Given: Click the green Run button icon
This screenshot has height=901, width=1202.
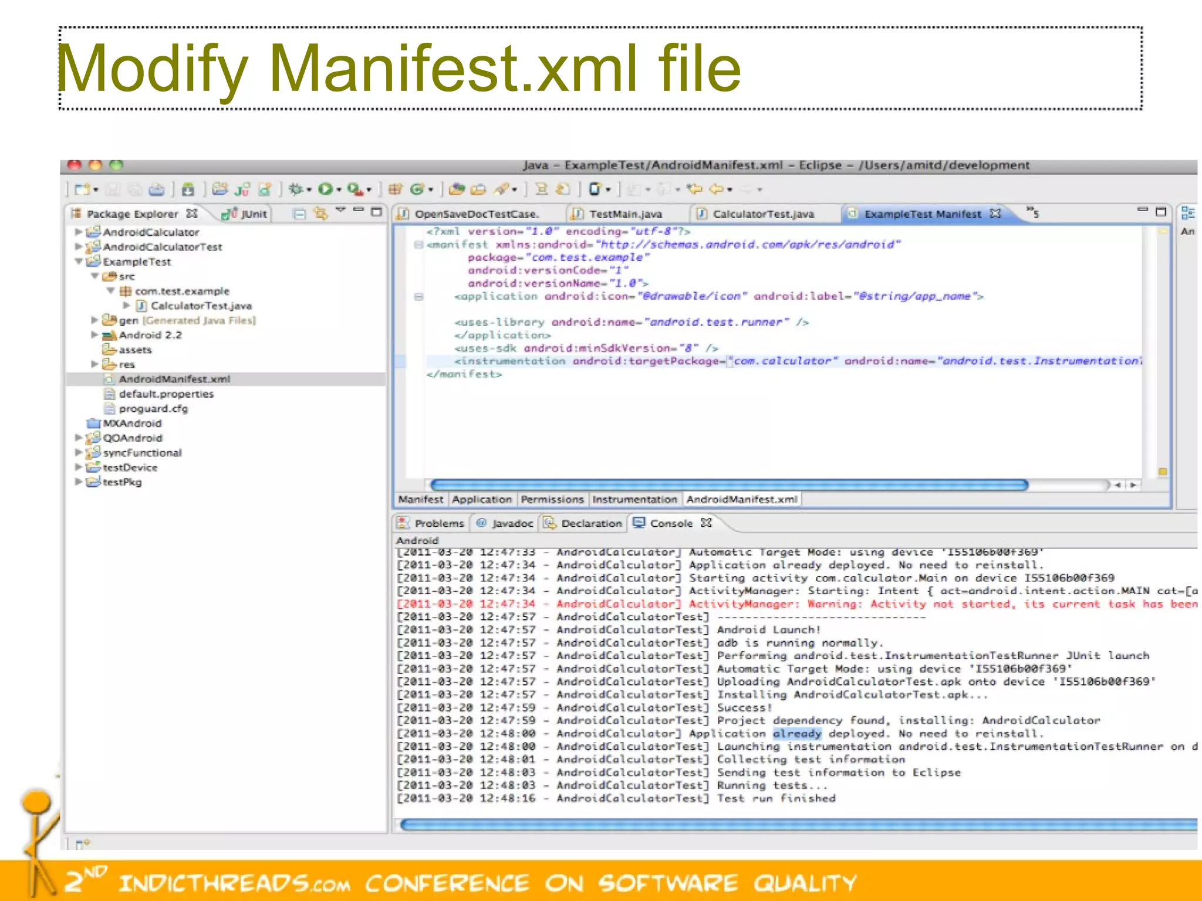Looking at the screenshot, I should tap(325, 189).
